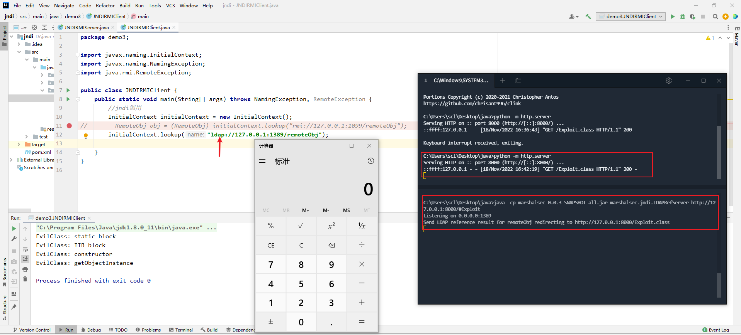Click calculator digit 7
This screenshot has width=741, height=335.
click(x=271, y=264)
